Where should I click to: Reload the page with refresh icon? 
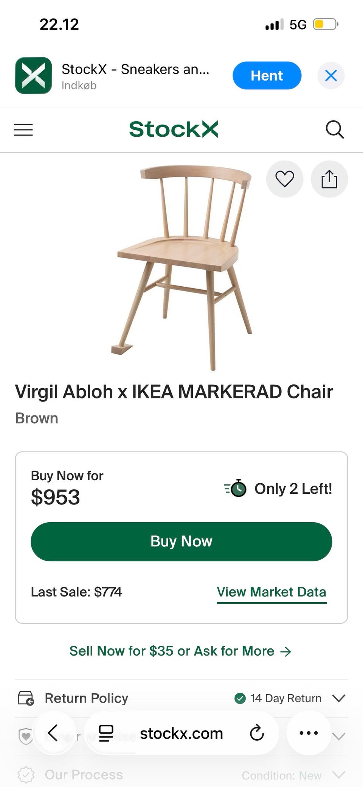(257, 733)
